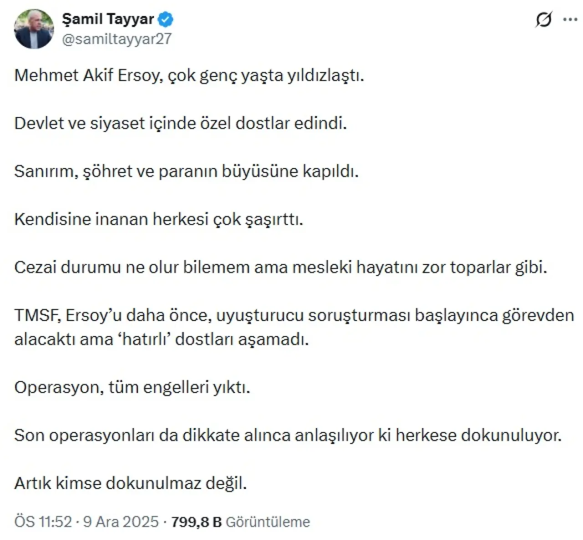Image resolution: width=583 pixels, height=540 pixels.
Task: Click the blue verified badge
Action: (x=165, y=20)
